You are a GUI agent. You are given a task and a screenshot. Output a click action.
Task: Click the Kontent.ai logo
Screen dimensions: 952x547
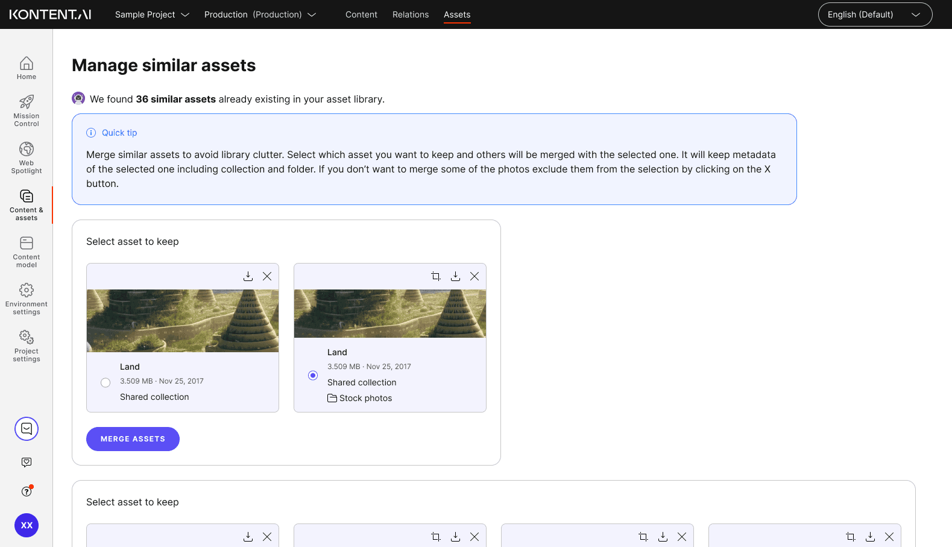[x=50, y=14]
